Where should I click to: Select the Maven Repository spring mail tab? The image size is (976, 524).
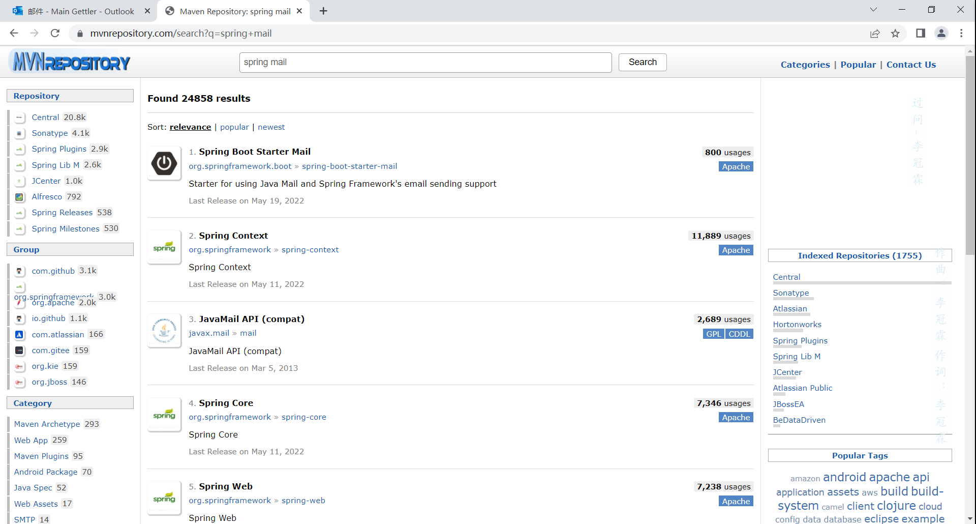[x=235, y=11]
